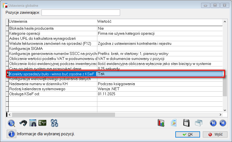Click the sum calculation icon
The width and height of the screenshot is (232, 142).
click(x=43, y=123)
